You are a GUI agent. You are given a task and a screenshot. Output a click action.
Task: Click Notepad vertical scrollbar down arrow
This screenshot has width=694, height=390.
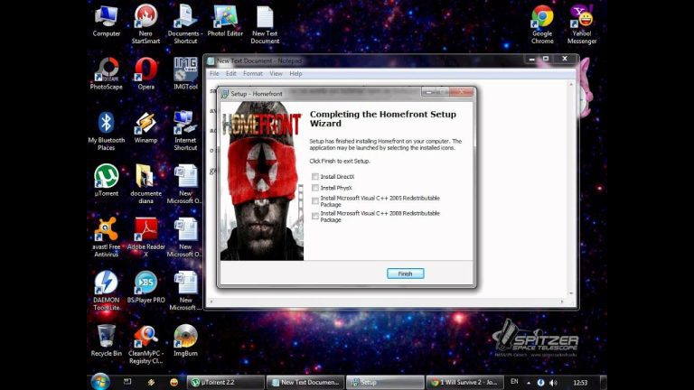pyautogui.click(x=571, y=293)
